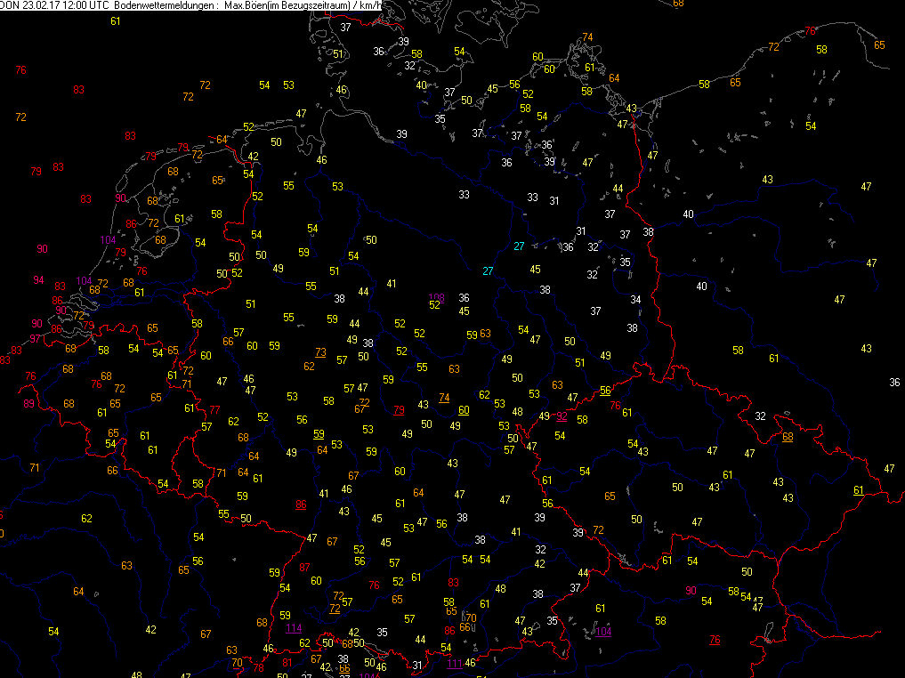Click the purple 108 gust value
Screen dimensions: 905x678
click(436, 297)
